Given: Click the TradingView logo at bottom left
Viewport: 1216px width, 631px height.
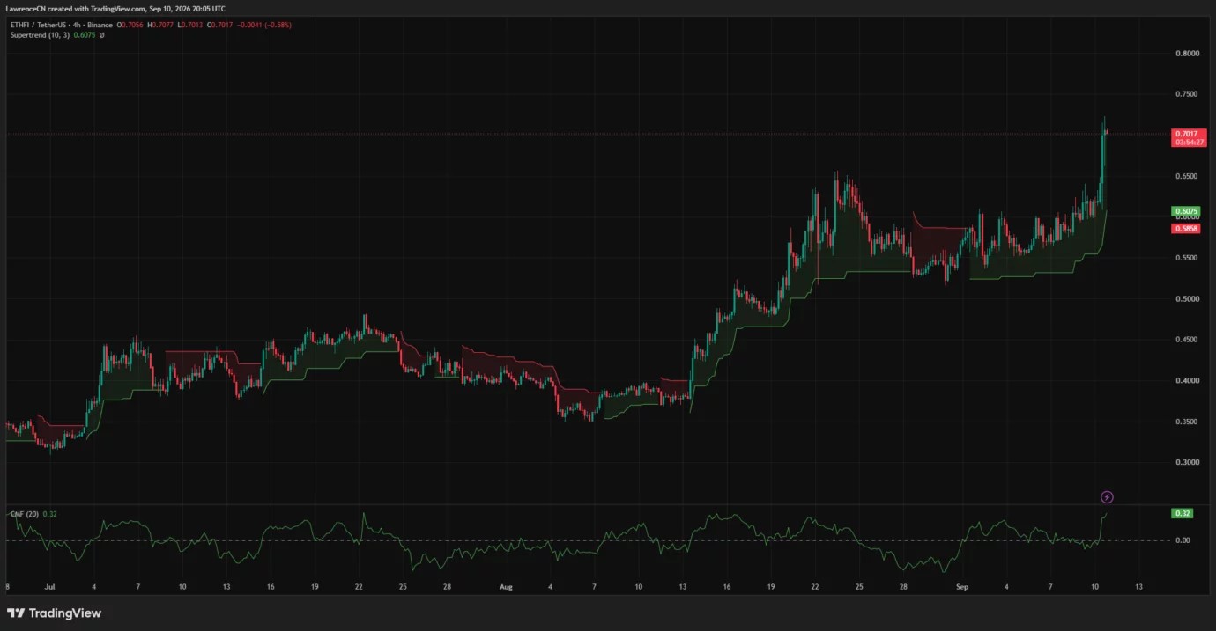Looking at the screenshot, I should [54, 613].
